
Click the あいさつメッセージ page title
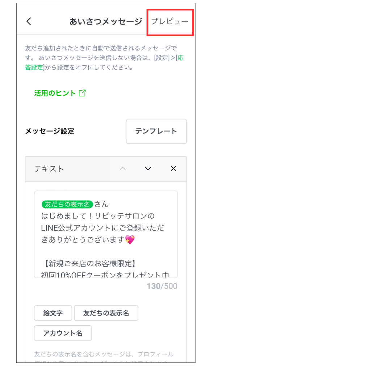[106, 21]
